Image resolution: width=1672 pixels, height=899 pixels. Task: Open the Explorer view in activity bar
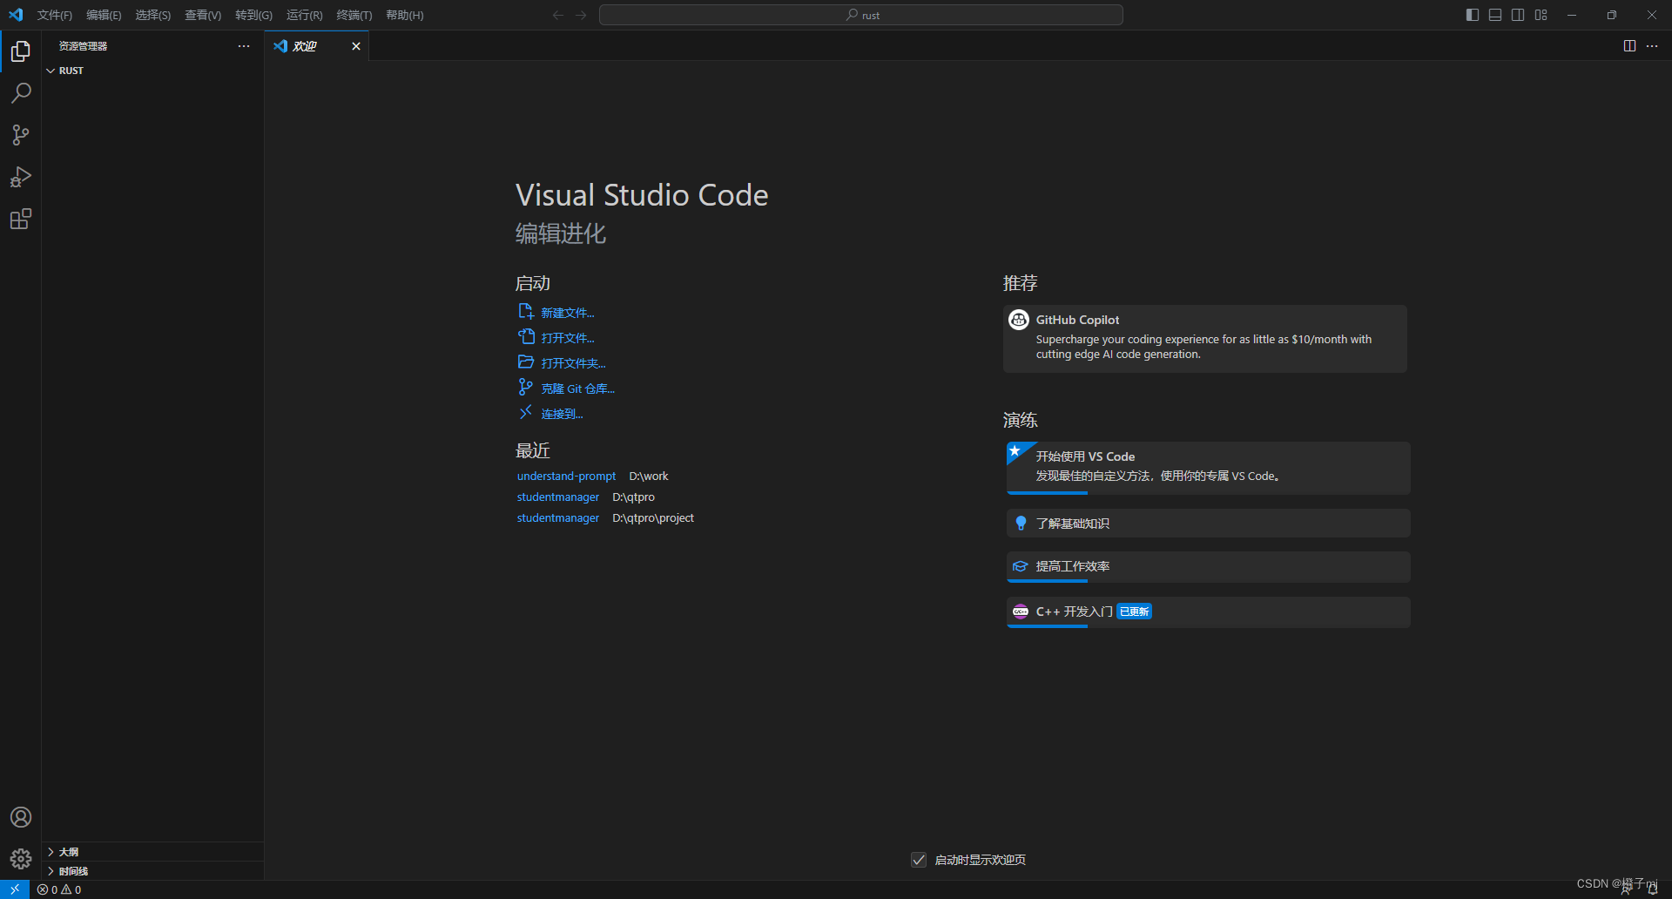pos(21,51)
